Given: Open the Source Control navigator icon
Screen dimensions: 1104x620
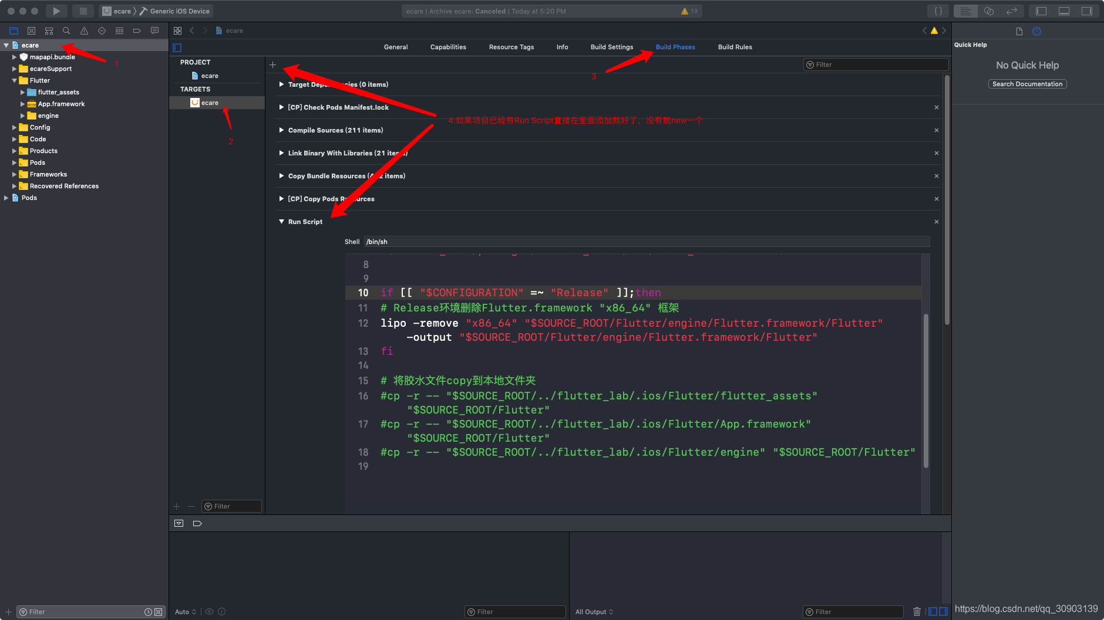Looking at the screenshot, I should point(32,31).
